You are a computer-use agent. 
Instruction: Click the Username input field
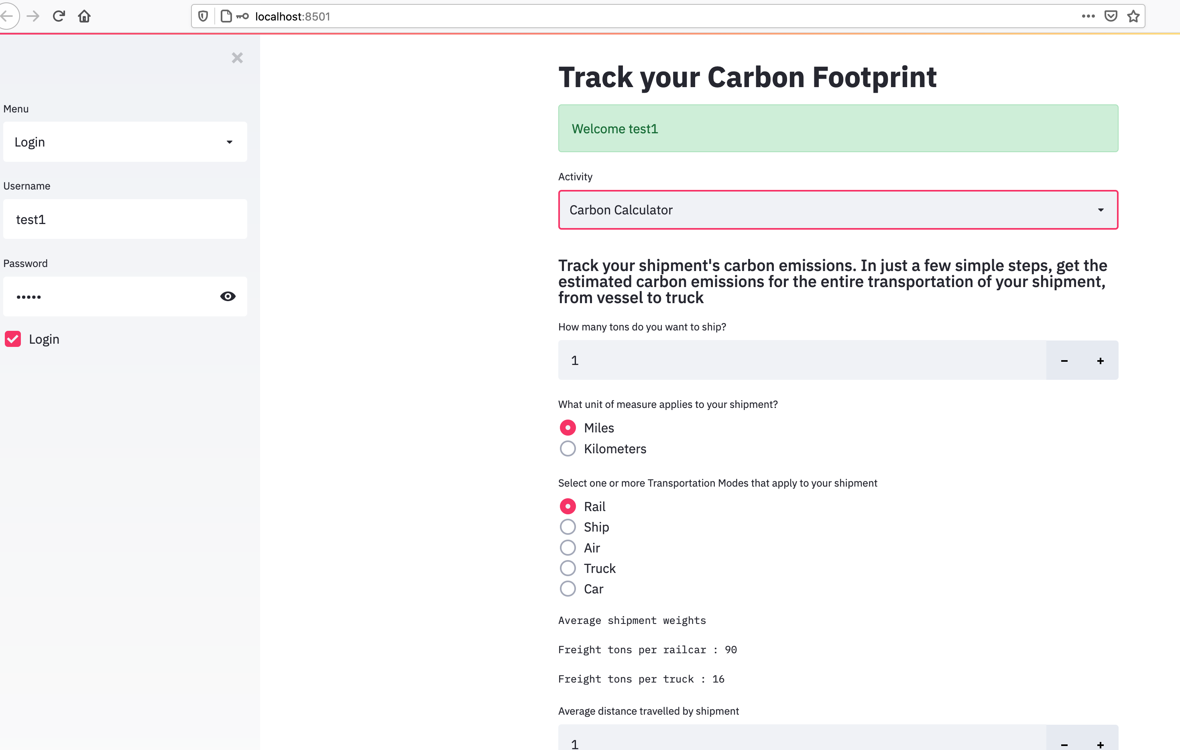click(x=125, y=219)
